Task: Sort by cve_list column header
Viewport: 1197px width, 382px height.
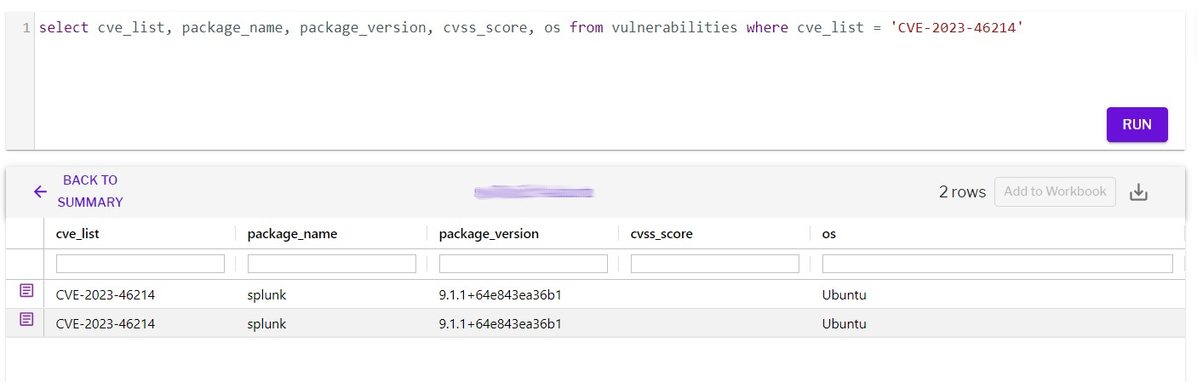Action: click(x=83, y=233)
